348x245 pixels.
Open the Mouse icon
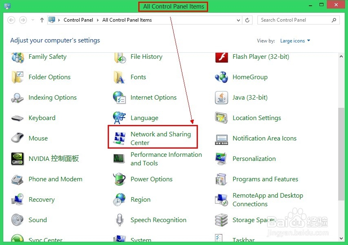coord(17,138)
